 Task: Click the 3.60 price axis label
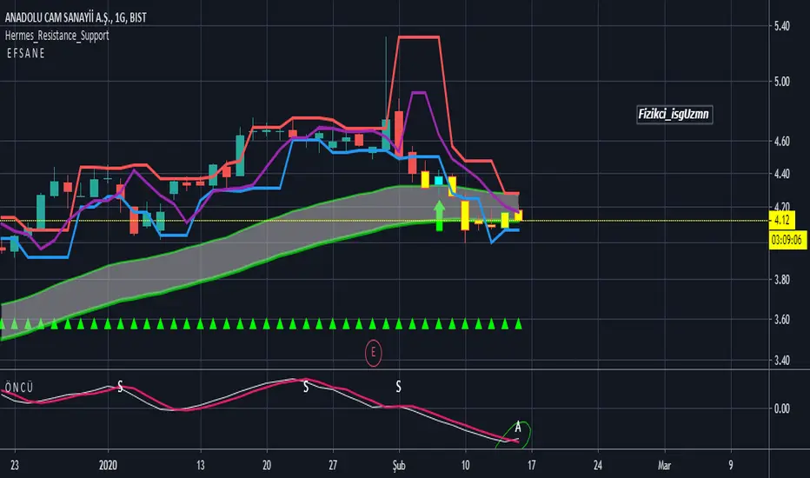[781, 319]
